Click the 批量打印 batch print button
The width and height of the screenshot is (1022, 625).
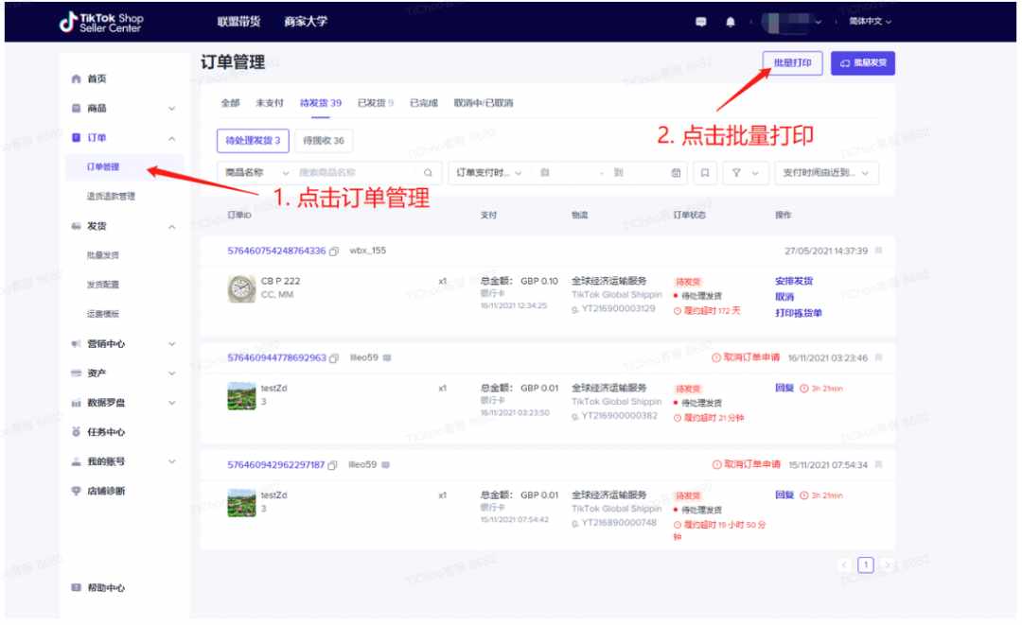click(792, 63)
